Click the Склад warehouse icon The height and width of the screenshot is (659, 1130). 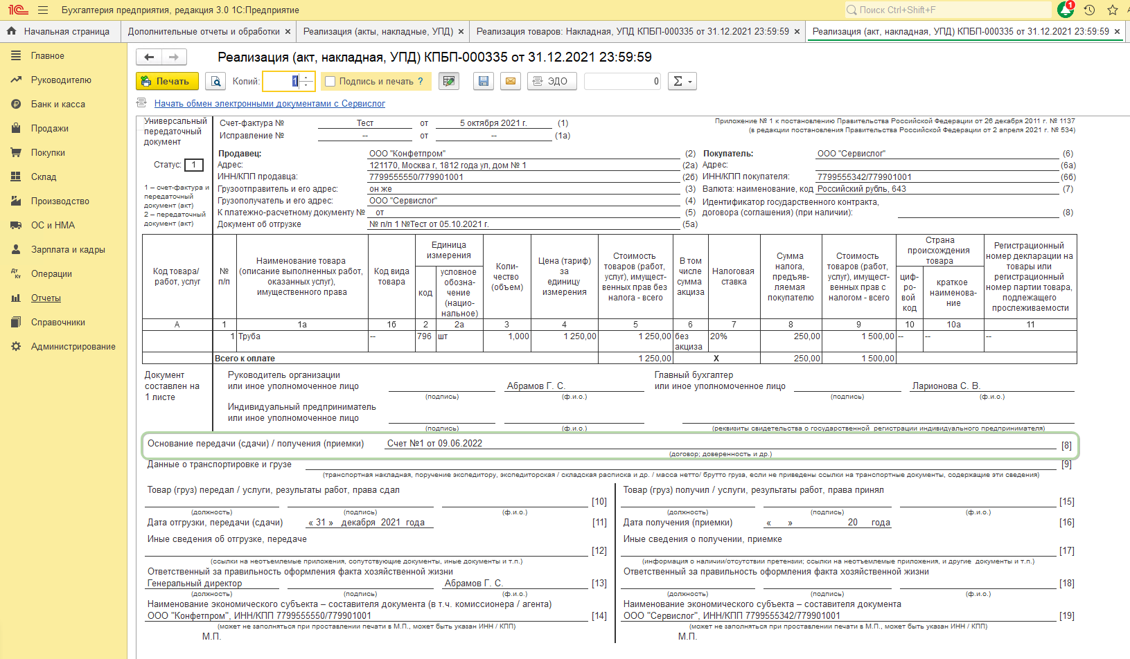(16, 177)
